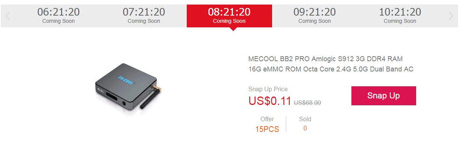Click the antenna on the TV box image

(150, 98)
